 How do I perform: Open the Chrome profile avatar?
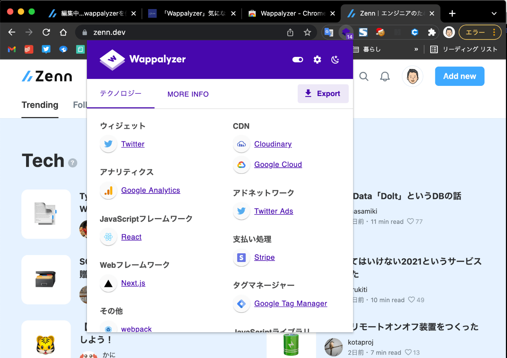[x=449, y=32]
